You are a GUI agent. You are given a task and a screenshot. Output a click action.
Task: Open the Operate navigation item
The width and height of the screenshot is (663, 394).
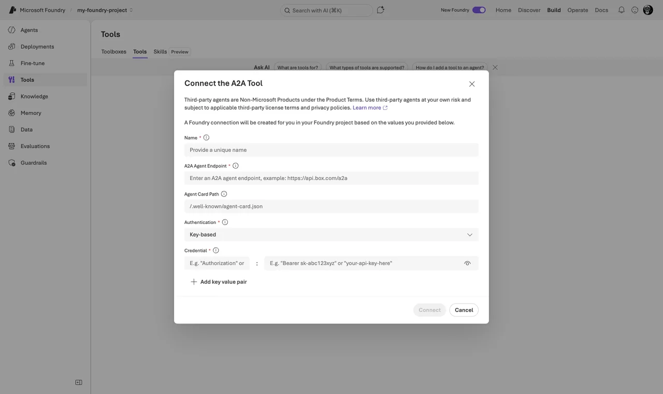click(578, 10)
